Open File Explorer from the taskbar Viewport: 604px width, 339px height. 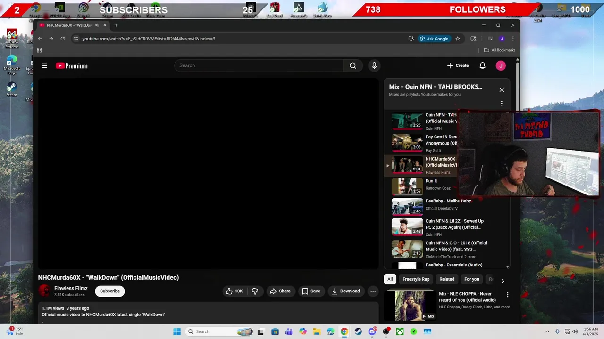[317, 331]
